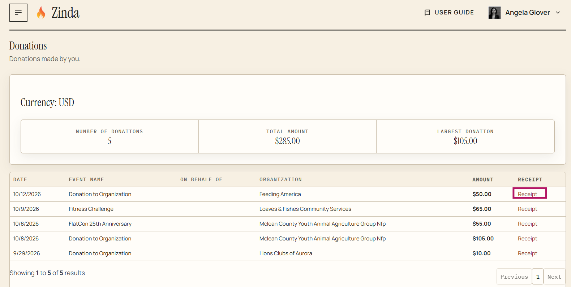The image size is (571, 287).
Task: Click the Total Amount $285.00 stat
Action: coord(287,136)
